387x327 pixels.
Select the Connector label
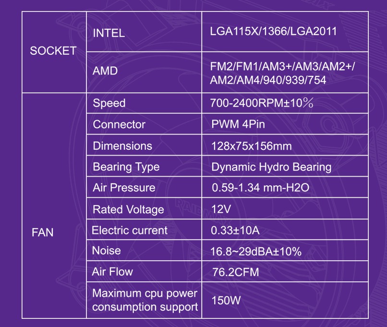click(119, 124)
